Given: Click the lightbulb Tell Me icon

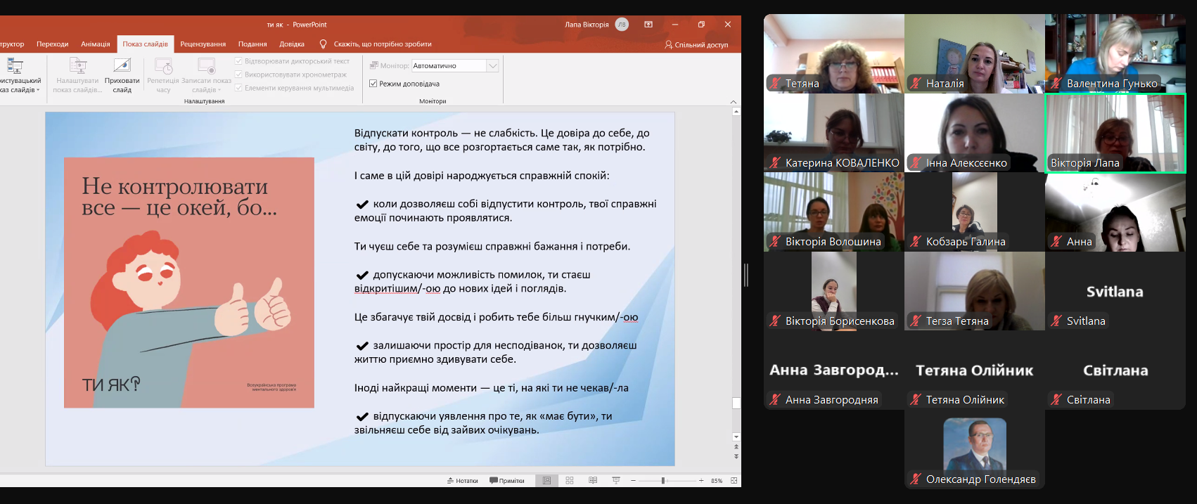Looking at the screenshot, I should [x=323, y=44].
